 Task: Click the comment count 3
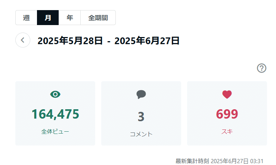point(141,117)
